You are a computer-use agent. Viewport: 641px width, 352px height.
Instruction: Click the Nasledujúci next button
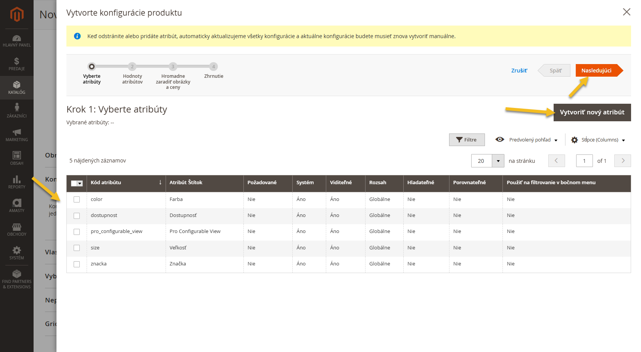coord(596,71)
